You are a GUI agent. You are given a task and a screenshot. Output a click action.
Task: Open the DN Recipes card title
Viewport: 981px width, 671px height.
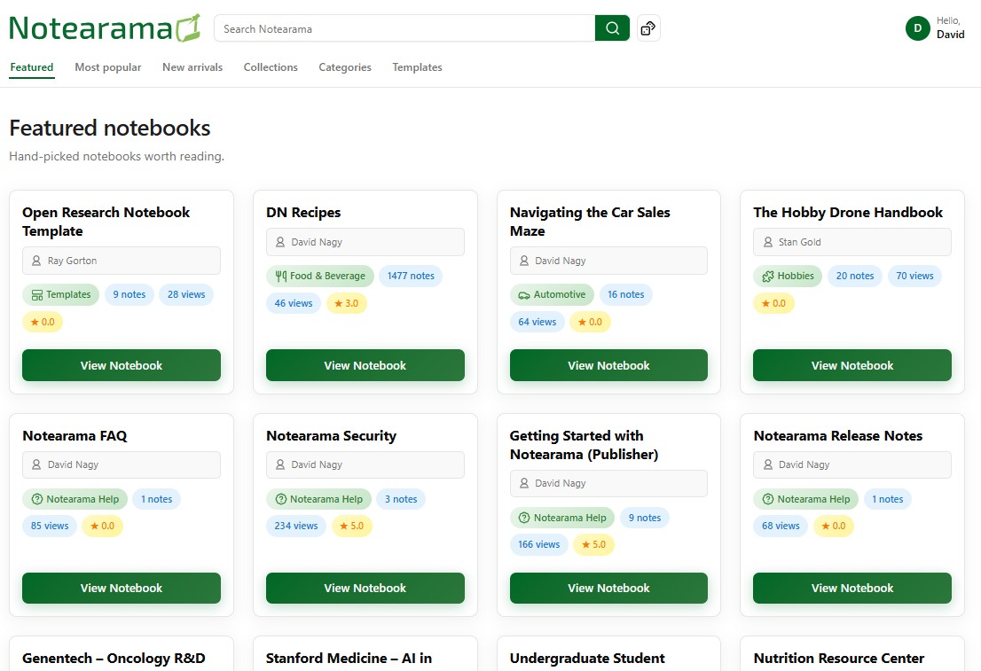[x=303, y=213]
